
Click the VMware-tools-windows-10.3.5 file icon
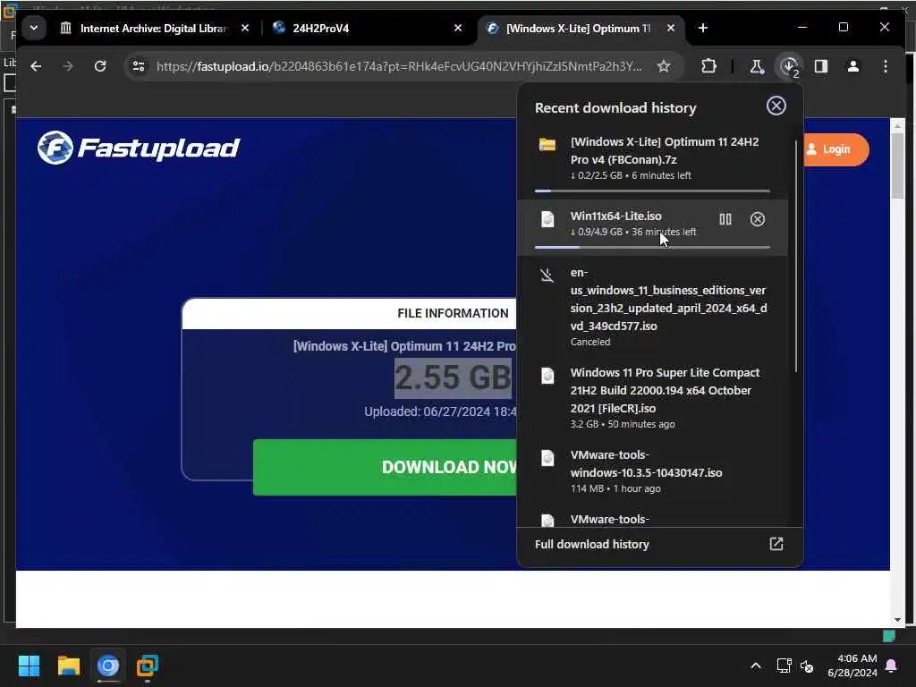[547, 458]
